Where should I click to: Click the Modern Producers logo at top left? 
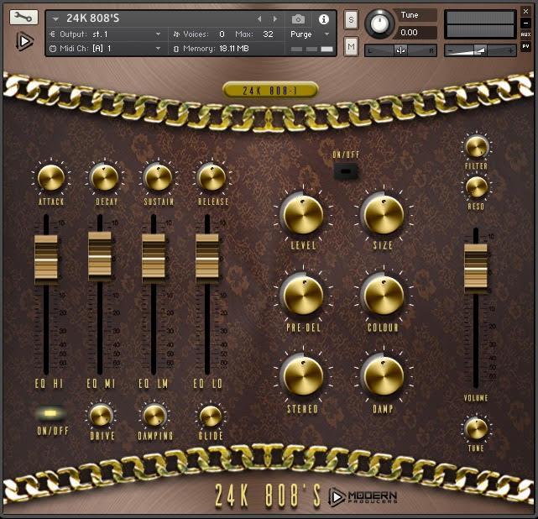[x=25, y=41]
